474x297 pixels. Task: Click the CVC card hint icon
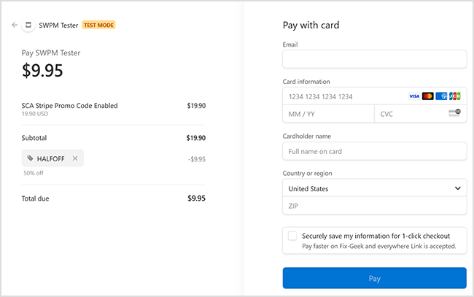coord(455,113)
